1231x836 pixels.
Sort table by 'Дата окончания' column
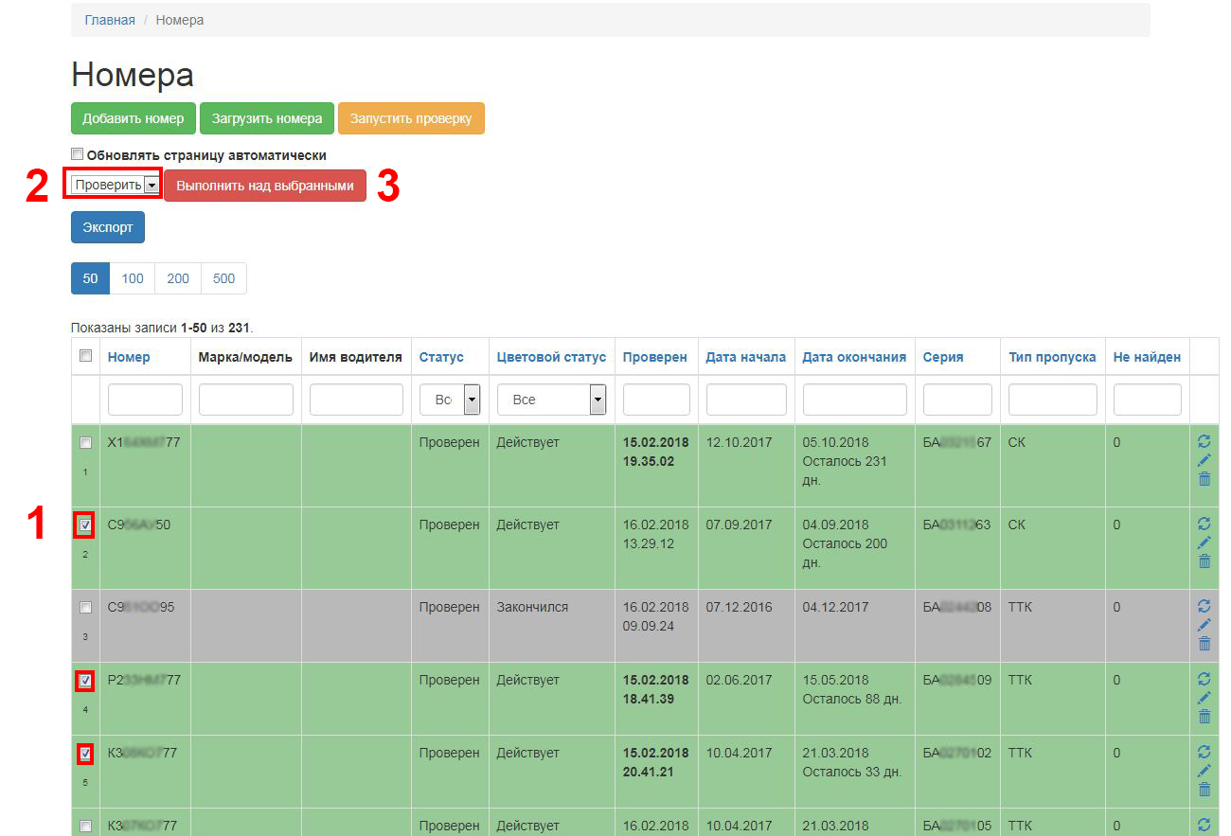[854, 357]
